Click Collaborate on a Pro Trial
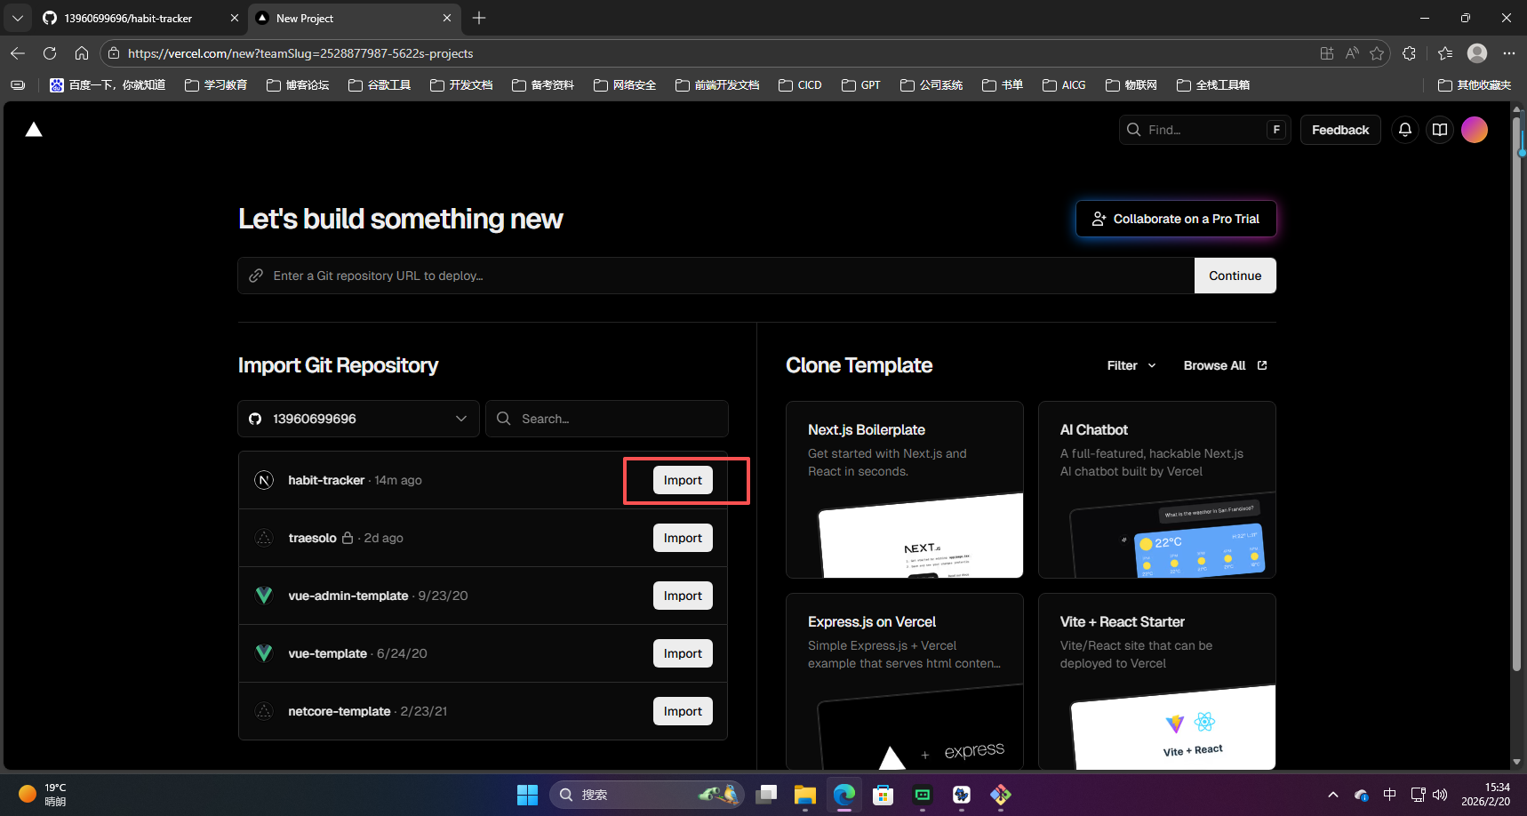This screenshot has height=816, width=1527. coord(1176,219)
